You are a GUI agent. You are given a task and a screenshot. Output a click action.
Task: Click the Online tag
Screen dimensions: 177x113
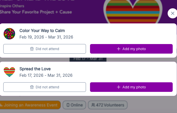[74, 105]
